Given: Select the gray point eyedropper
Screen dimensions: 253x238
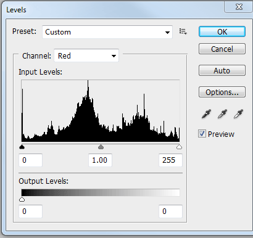Looking at the screenshot, I should pyautogui.click(x=222, y=114).
